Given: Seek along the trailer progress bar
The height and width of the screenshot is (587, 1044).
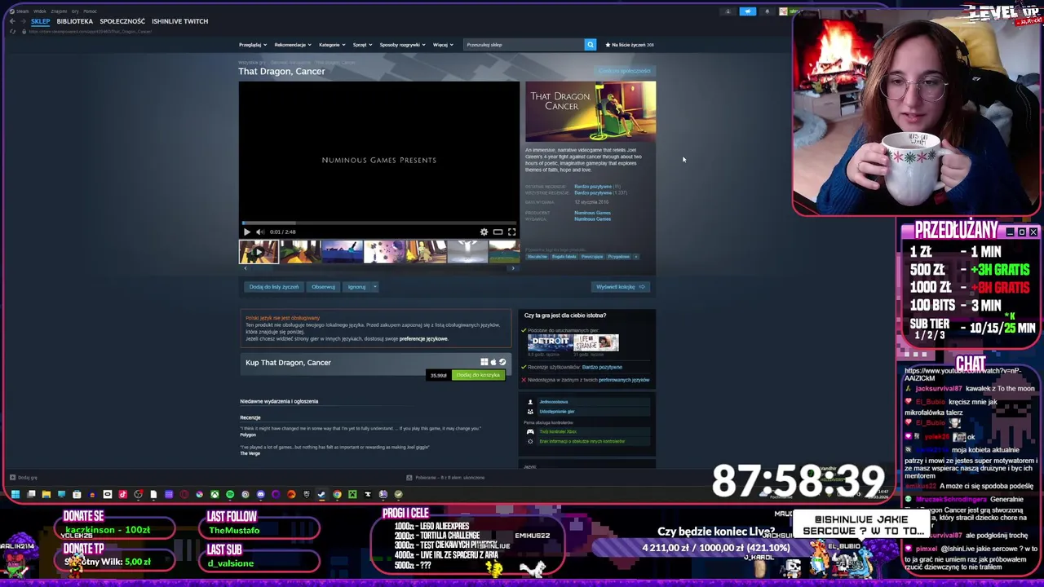Looking at the screenshot, I should (x=379, y=222).
